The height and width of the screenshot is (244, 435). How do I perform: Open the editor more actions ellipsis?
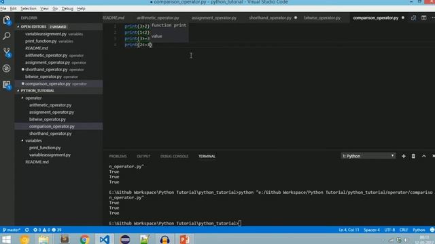(x=433, y=18)
